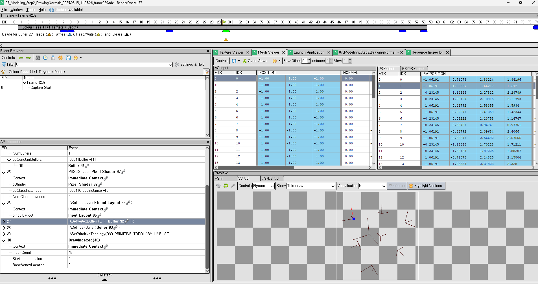
Task: Open the Controls Flycam dropdown
Action: tap(272, 186)
